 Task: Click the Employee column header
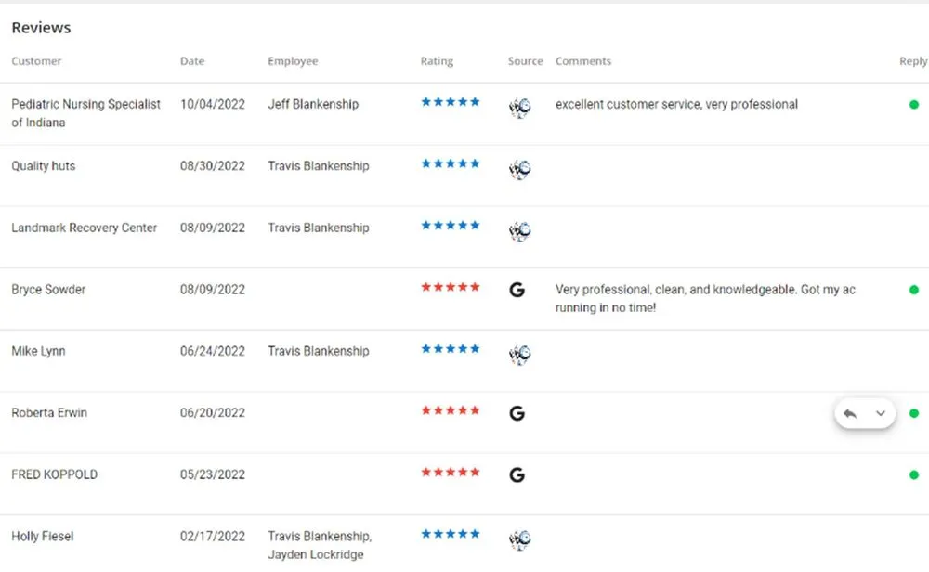coord(293,61)
